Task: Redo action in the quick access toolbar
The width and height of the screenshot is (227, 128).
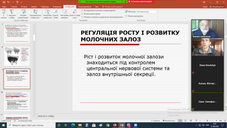Action: coord(13,2)
